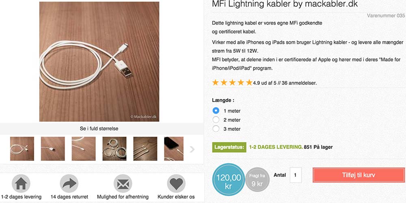Click the green Lagerstatus label
406x203 pixels.
click(x=229, y=147)
